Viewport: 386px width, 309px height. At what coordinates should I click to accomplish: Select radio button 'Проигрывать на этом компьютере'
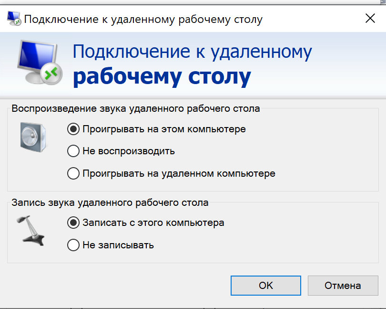pos(73,129)
